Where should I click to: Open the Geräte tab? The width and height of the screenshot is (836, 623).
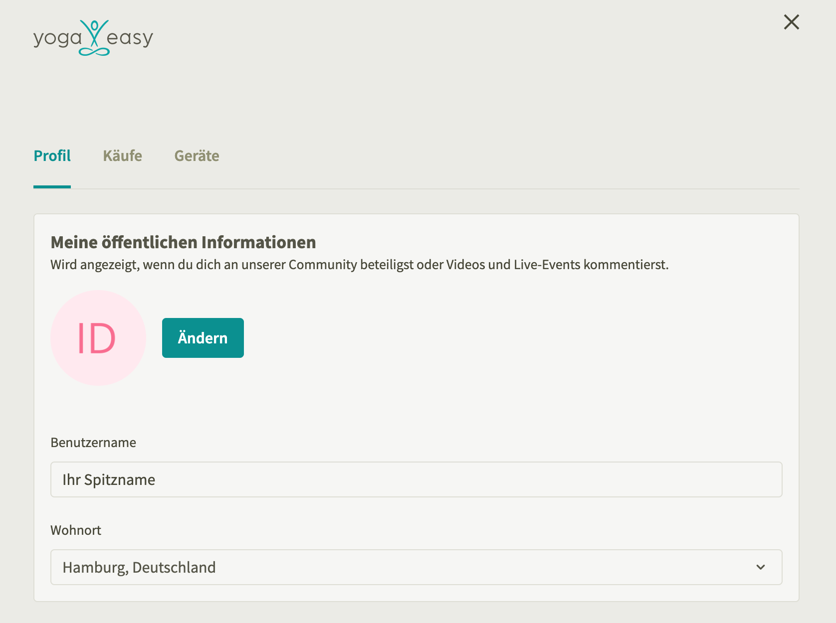tap(197, 156)
